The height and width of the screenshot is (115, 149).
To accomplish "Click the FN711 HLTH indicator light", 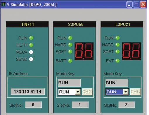I will pos(31,45).
